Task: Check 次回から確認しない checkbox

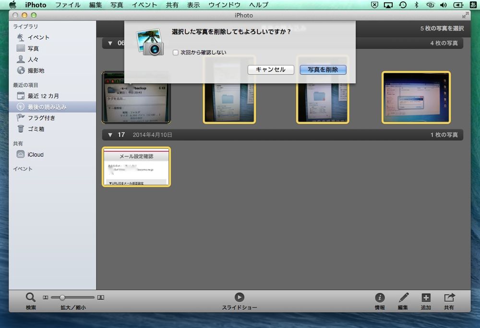Action: point(175,53)
